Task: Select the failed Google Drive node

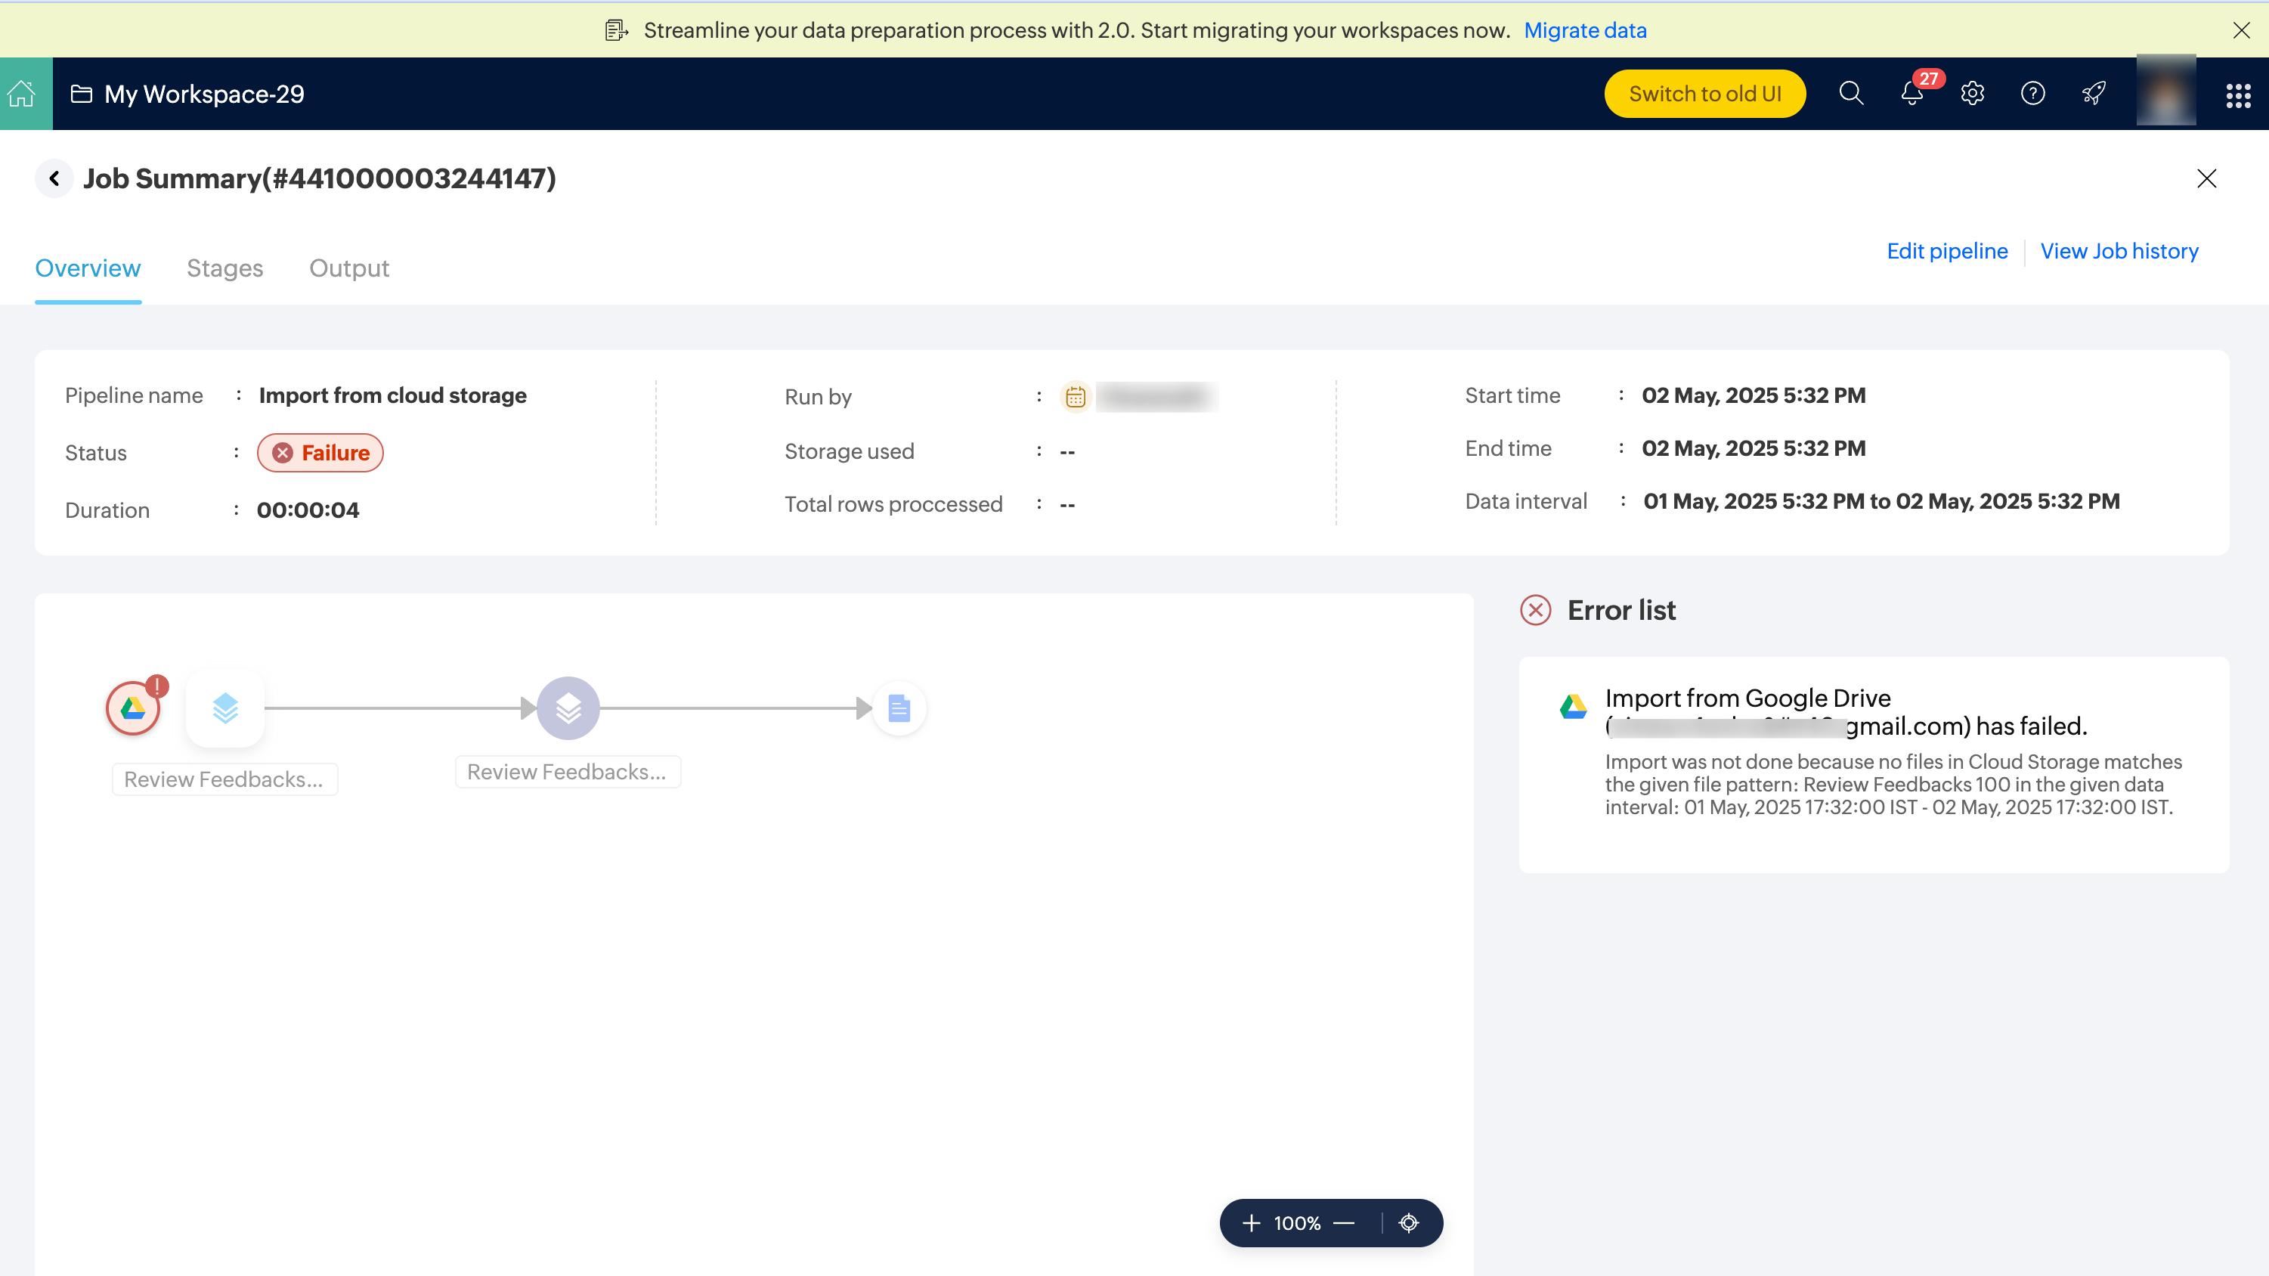Action: pyautogui.click(x=133, y=708)
